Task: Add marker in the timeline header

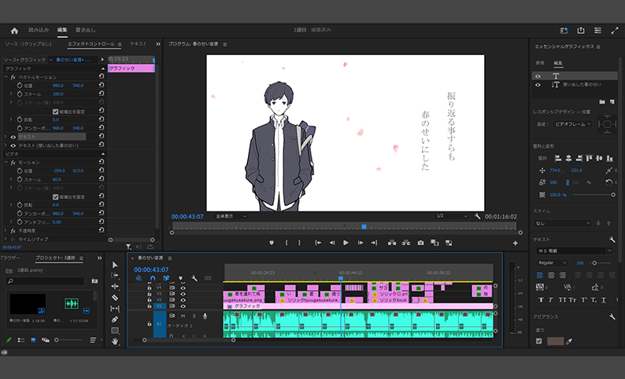Action: pos(180,278)
